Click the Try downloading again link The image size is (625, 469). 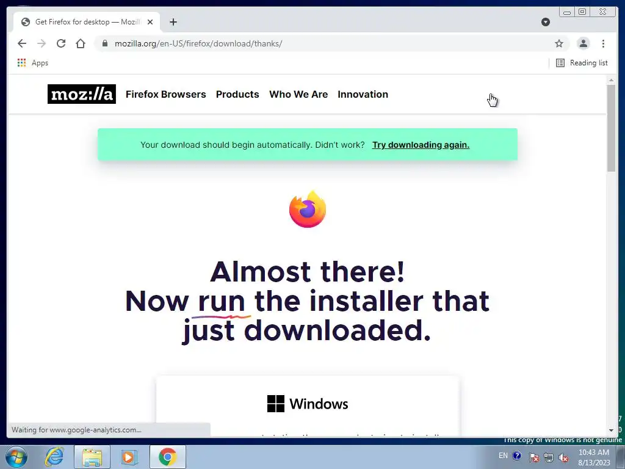[x=421, y=145]
